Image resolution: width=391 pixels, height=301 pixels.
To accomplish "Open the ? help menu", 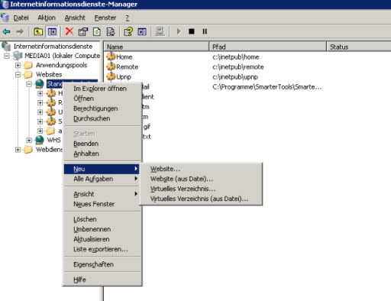I will 128,18.
